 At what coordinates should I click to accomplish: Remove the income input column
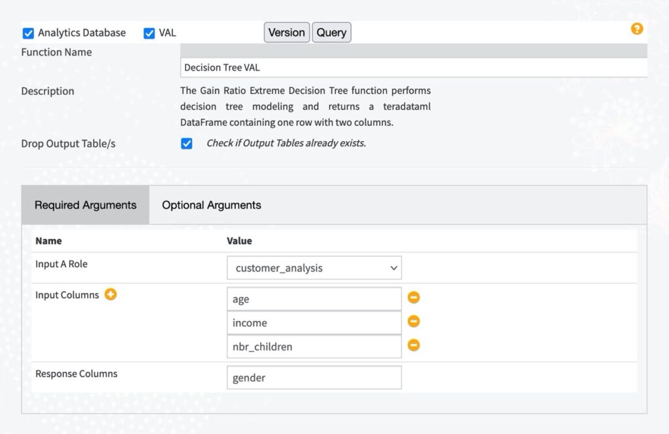tap(414, 322)
